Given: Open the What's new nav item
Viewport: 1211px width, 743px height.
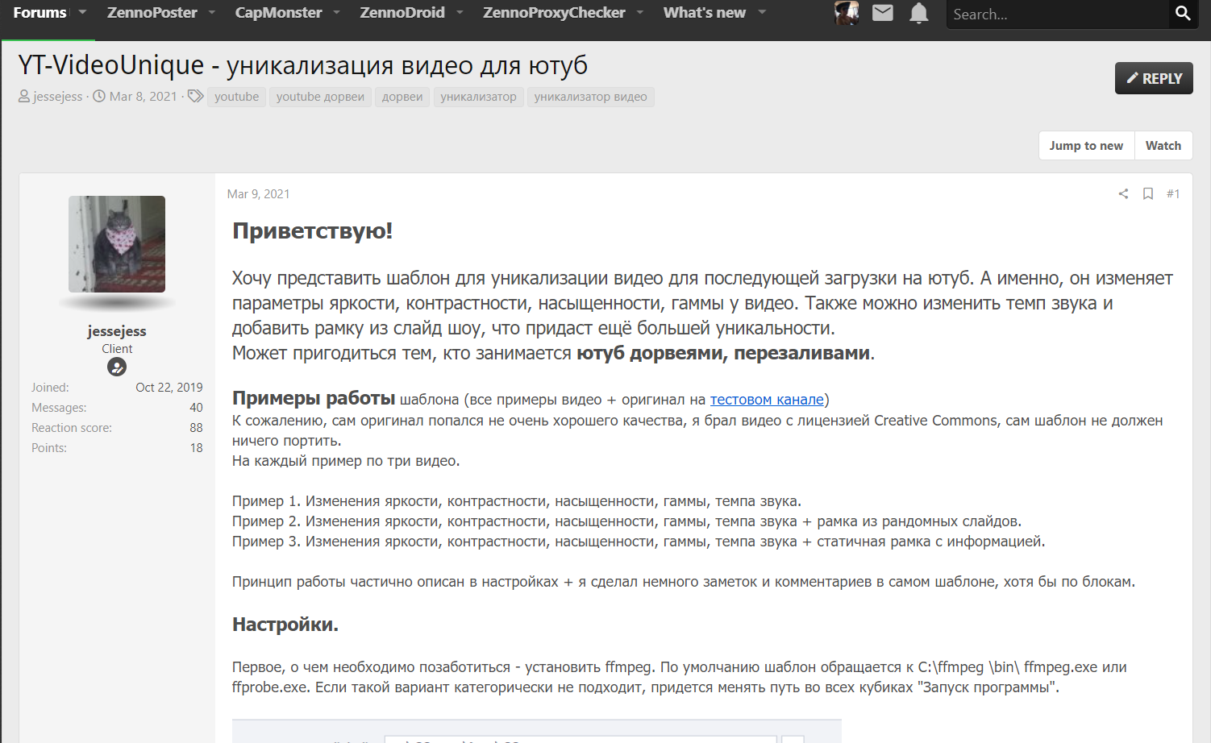Looking at the screenshot, I should pyautogui.click(x=704, y=13).
